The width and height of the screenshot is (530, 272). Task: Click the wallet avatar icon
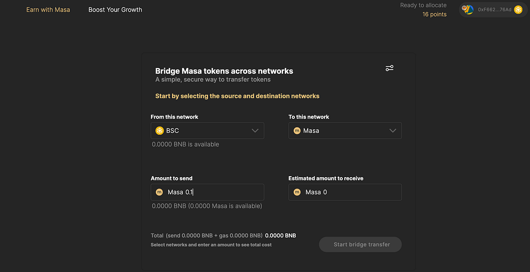click(467, 10)
